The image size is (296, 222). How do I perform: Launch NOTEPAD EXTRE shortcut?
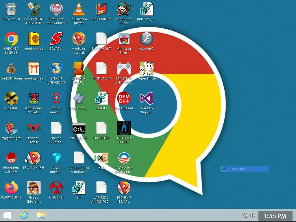coord(124,128)
